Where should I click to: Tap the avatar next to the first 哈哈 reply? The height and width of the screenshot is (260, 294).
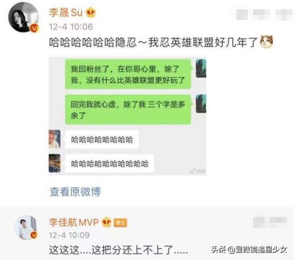coord(55,139)
